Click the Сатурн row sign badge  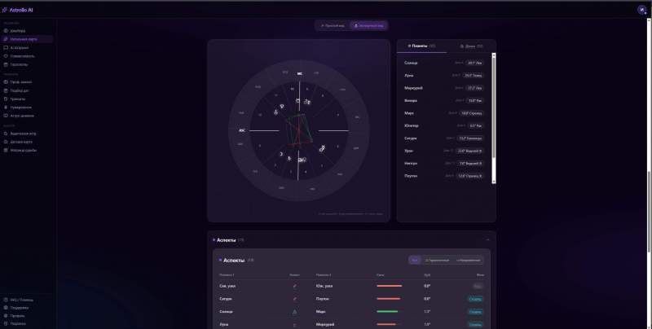tap(470, 138)
